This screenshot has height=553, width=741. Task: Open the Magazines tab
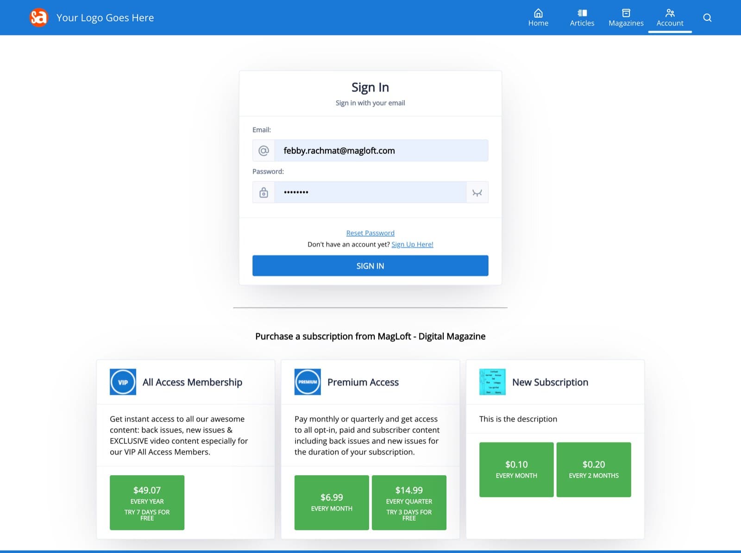626,18
